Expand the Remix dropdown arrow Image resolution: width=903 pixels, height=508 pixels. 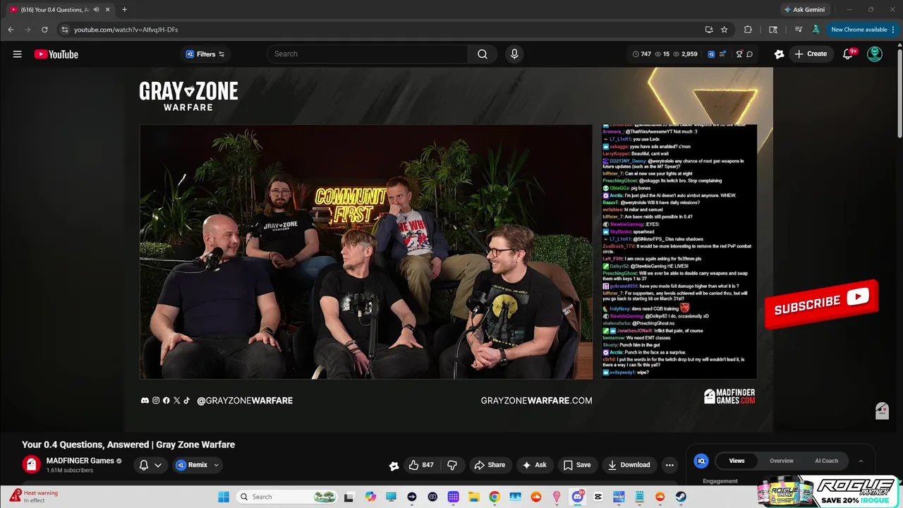point(217,465)
